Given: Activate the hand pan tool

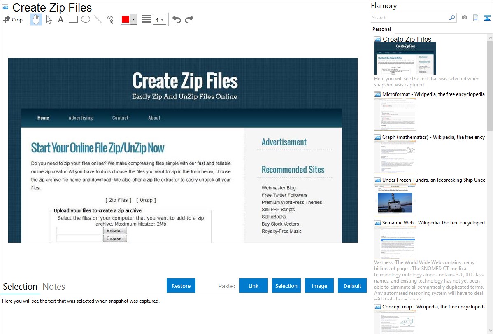Looking at the screenshot, I should coord(36,19).
